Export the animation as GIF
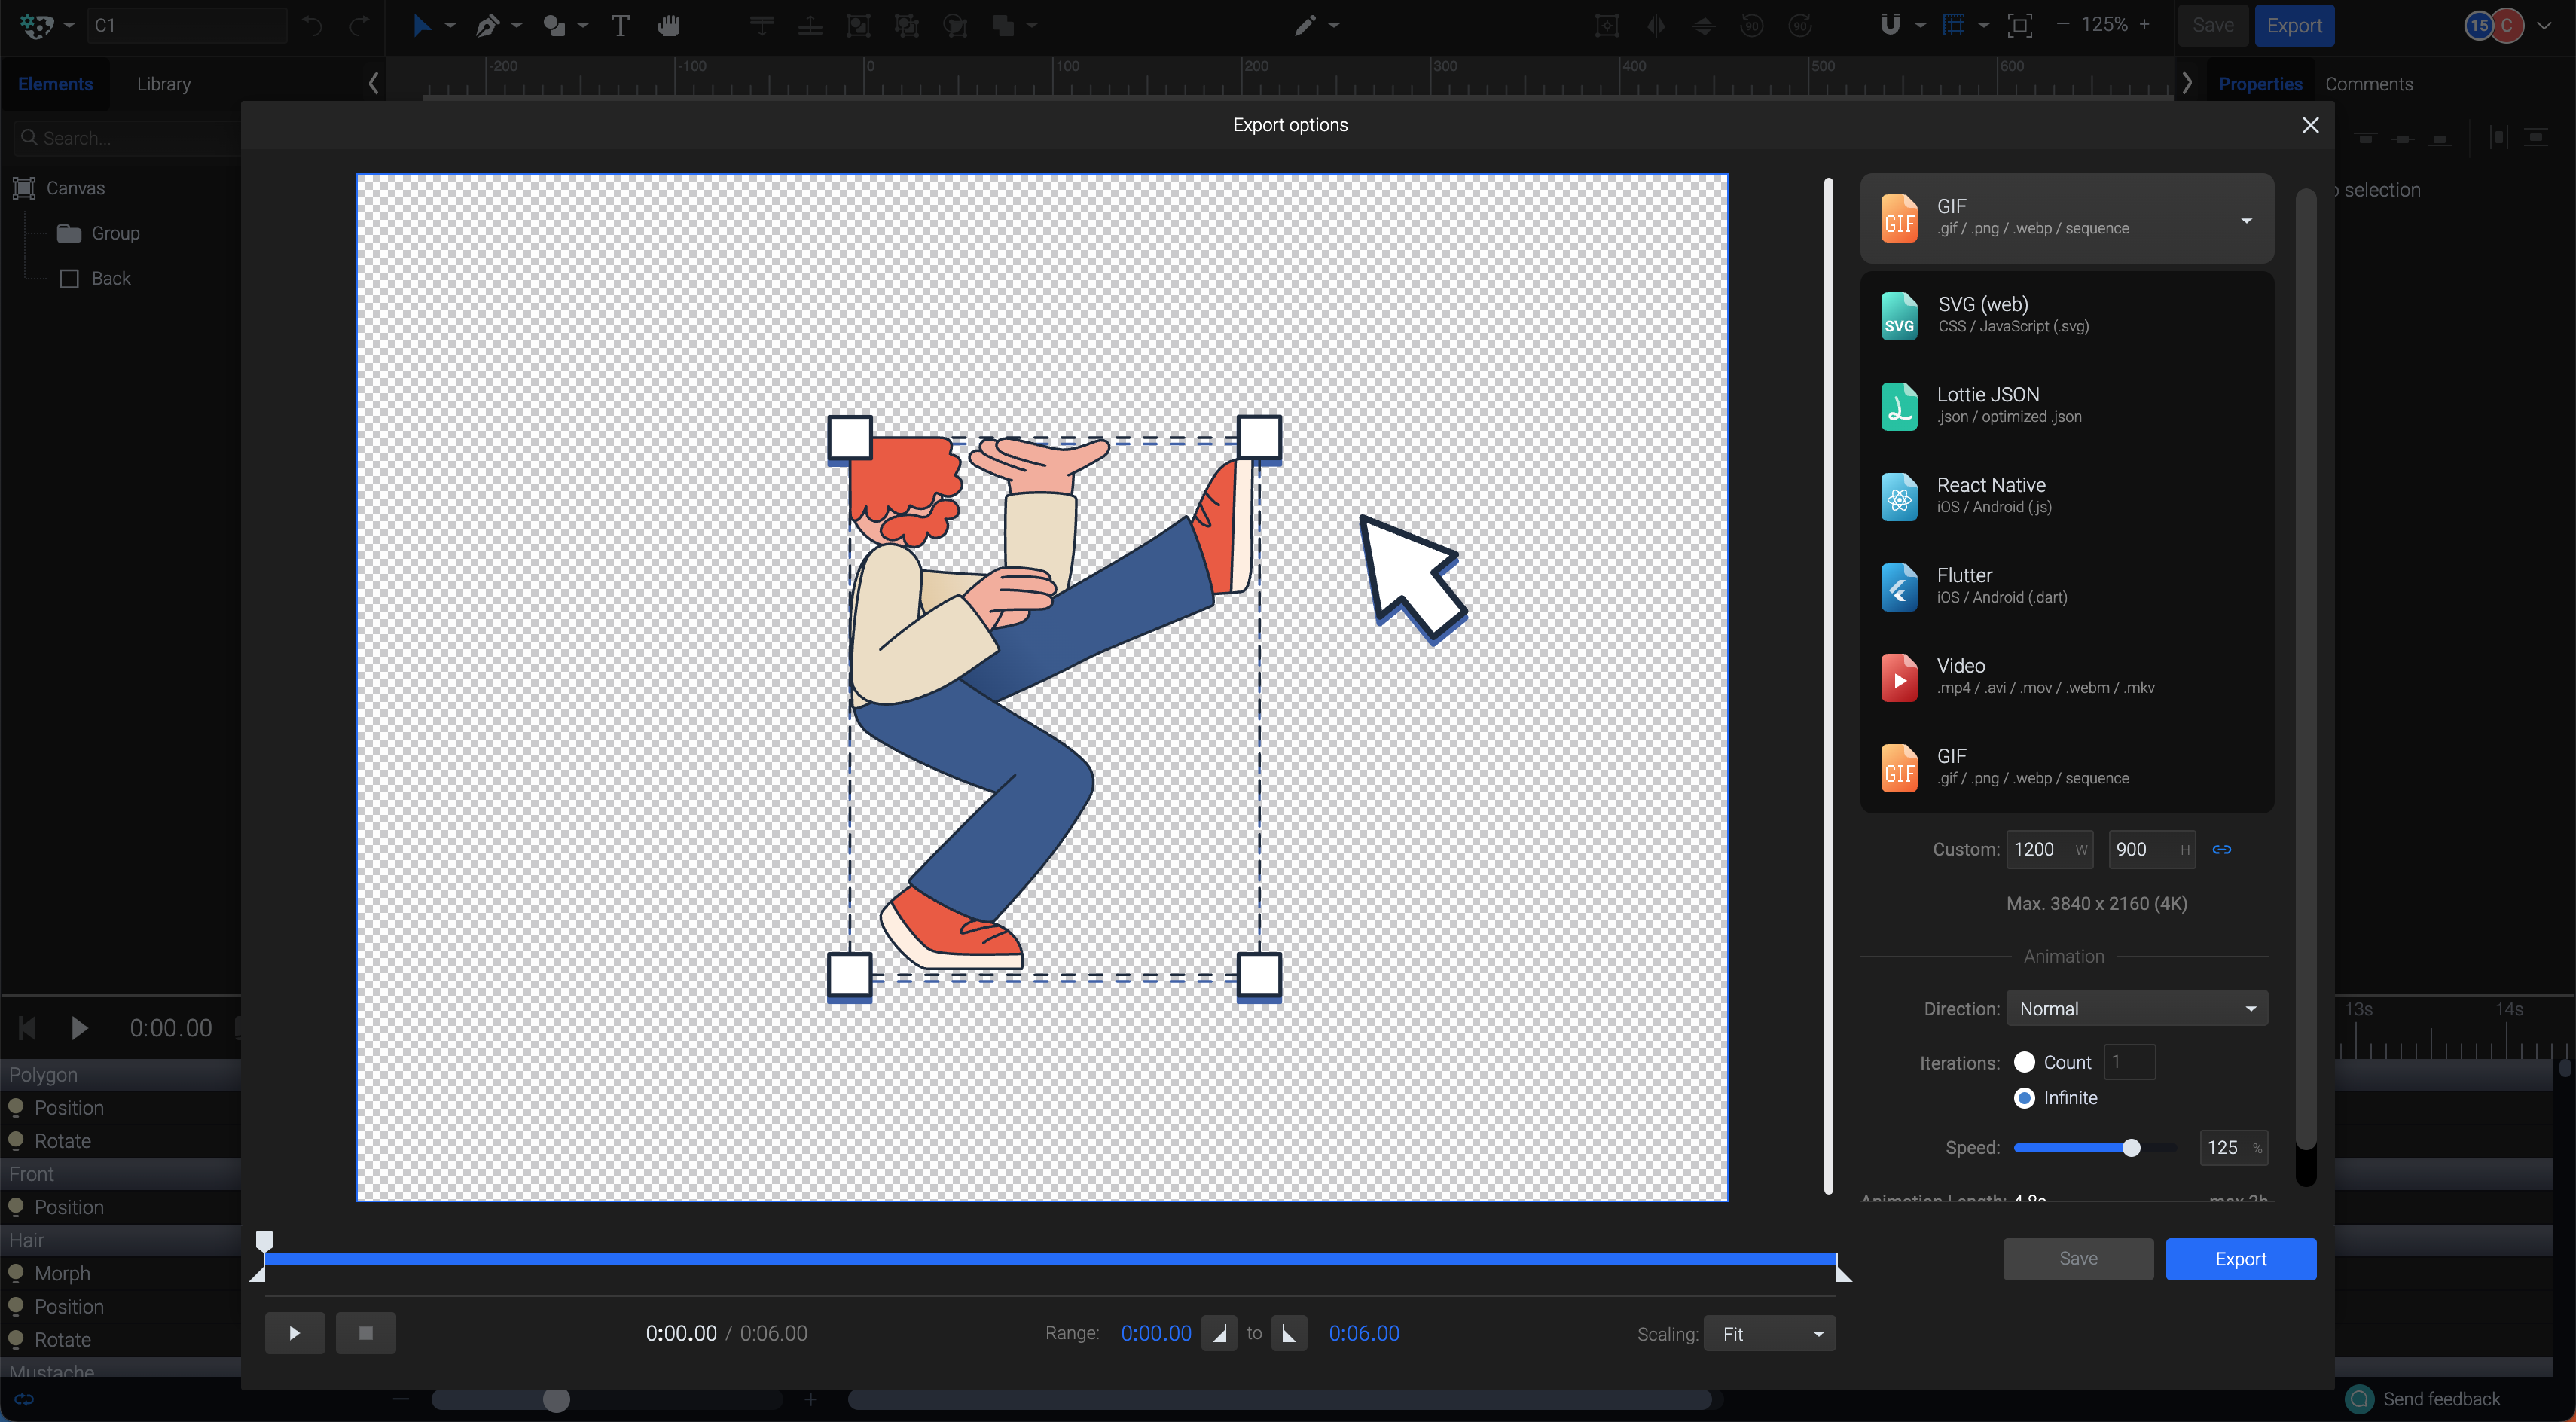 pos(2241,1259)
